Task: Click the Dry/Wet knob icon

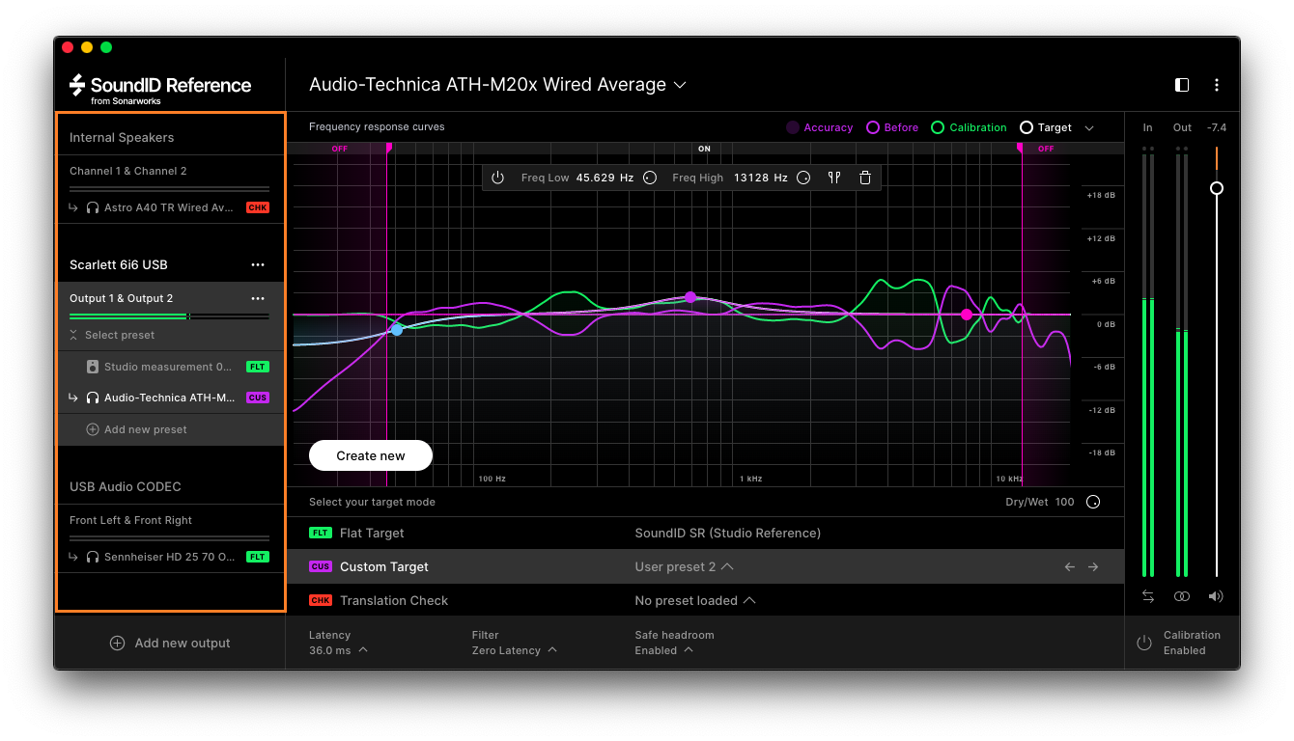Action: pyautogui.click(x=1093, y=502)
